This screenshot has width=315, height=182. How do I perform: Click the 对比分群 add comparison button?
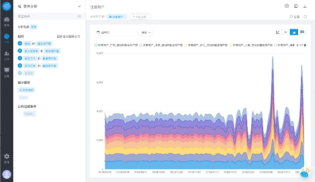(140, 16)
